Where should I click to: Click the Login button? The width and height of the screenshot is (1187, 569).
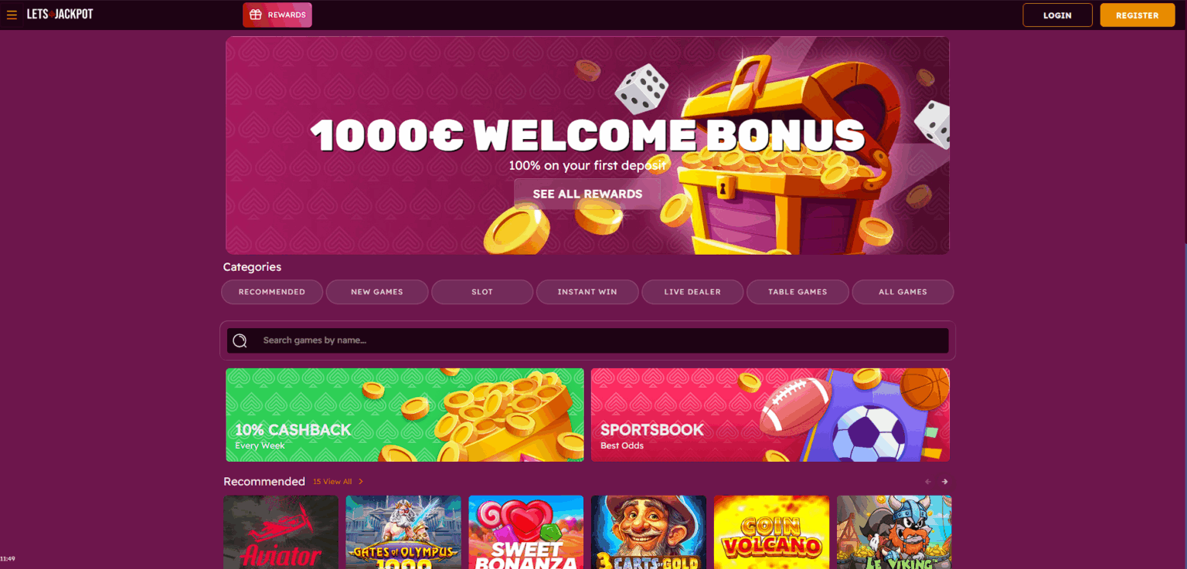point(1057,15)
